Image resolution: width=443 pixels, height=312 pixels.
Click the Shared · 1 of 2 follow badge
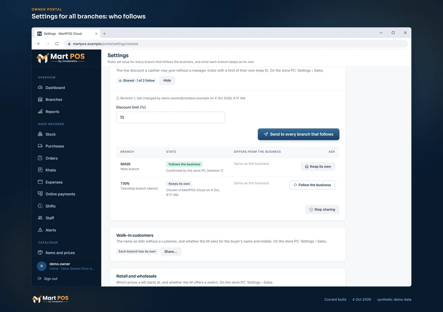(x=137, y=80)
